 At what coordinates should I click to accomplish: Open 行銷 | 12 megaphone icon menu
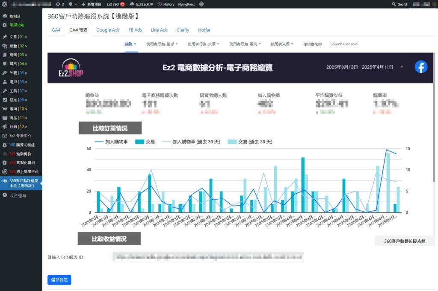(5, 127)
